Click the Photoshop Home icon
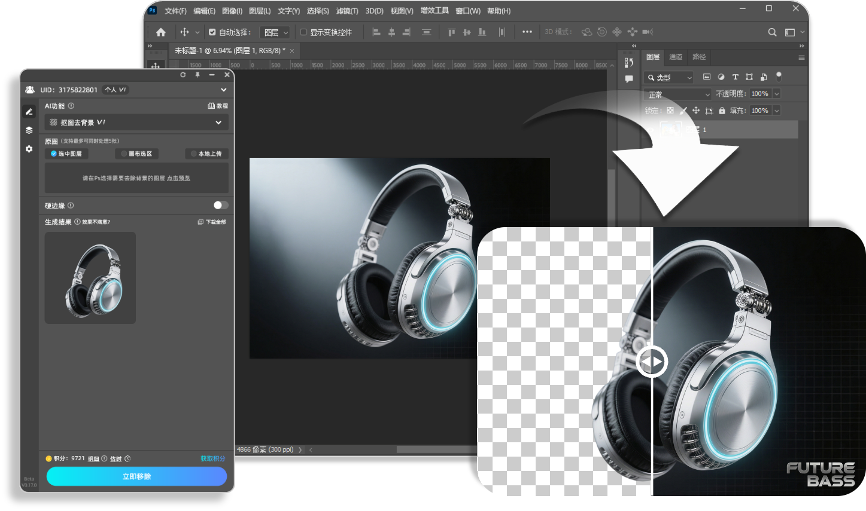Screen dimensions: 866x511 pyautogui.click(x=160, y=32)
